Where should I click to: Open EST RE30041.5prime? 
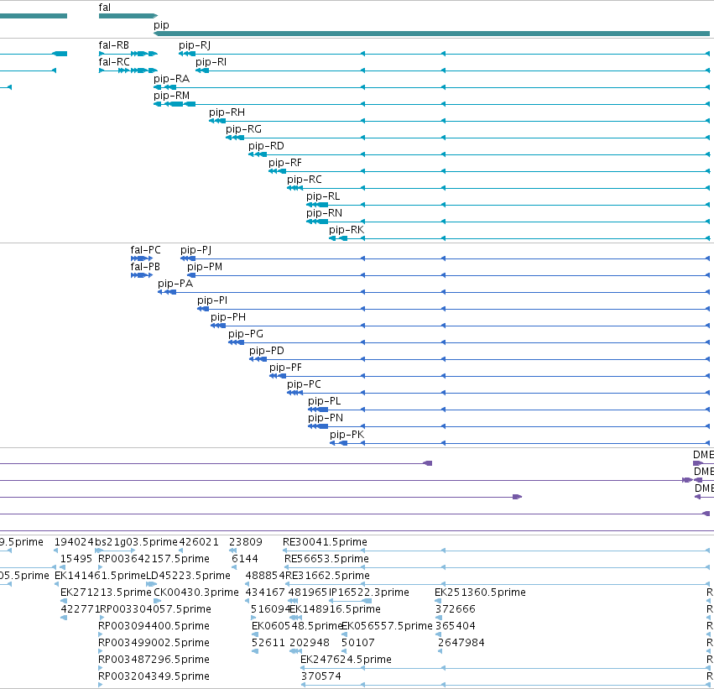325,542
